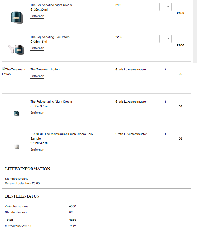Screen dimensions: 197x231
Task: Open the Night Cream quantity dropdown
Action: point(165,7)
